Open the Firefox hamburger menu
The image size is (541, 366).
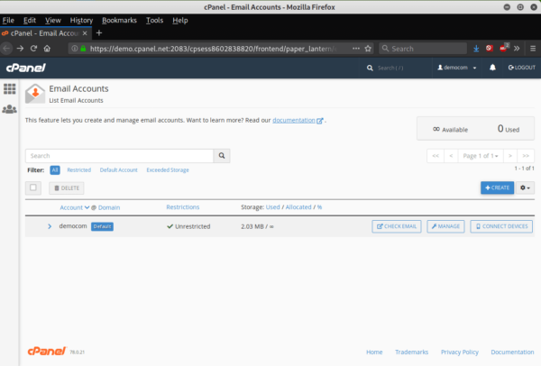pyautogui.click(x=533, y=49)
